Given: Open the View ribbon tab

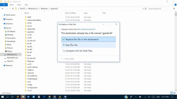Looking at the screenshot, I should click(x=26, y=5).
